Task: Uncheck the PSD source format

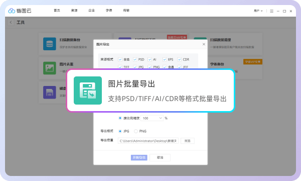Action: [x=135, y=59]
